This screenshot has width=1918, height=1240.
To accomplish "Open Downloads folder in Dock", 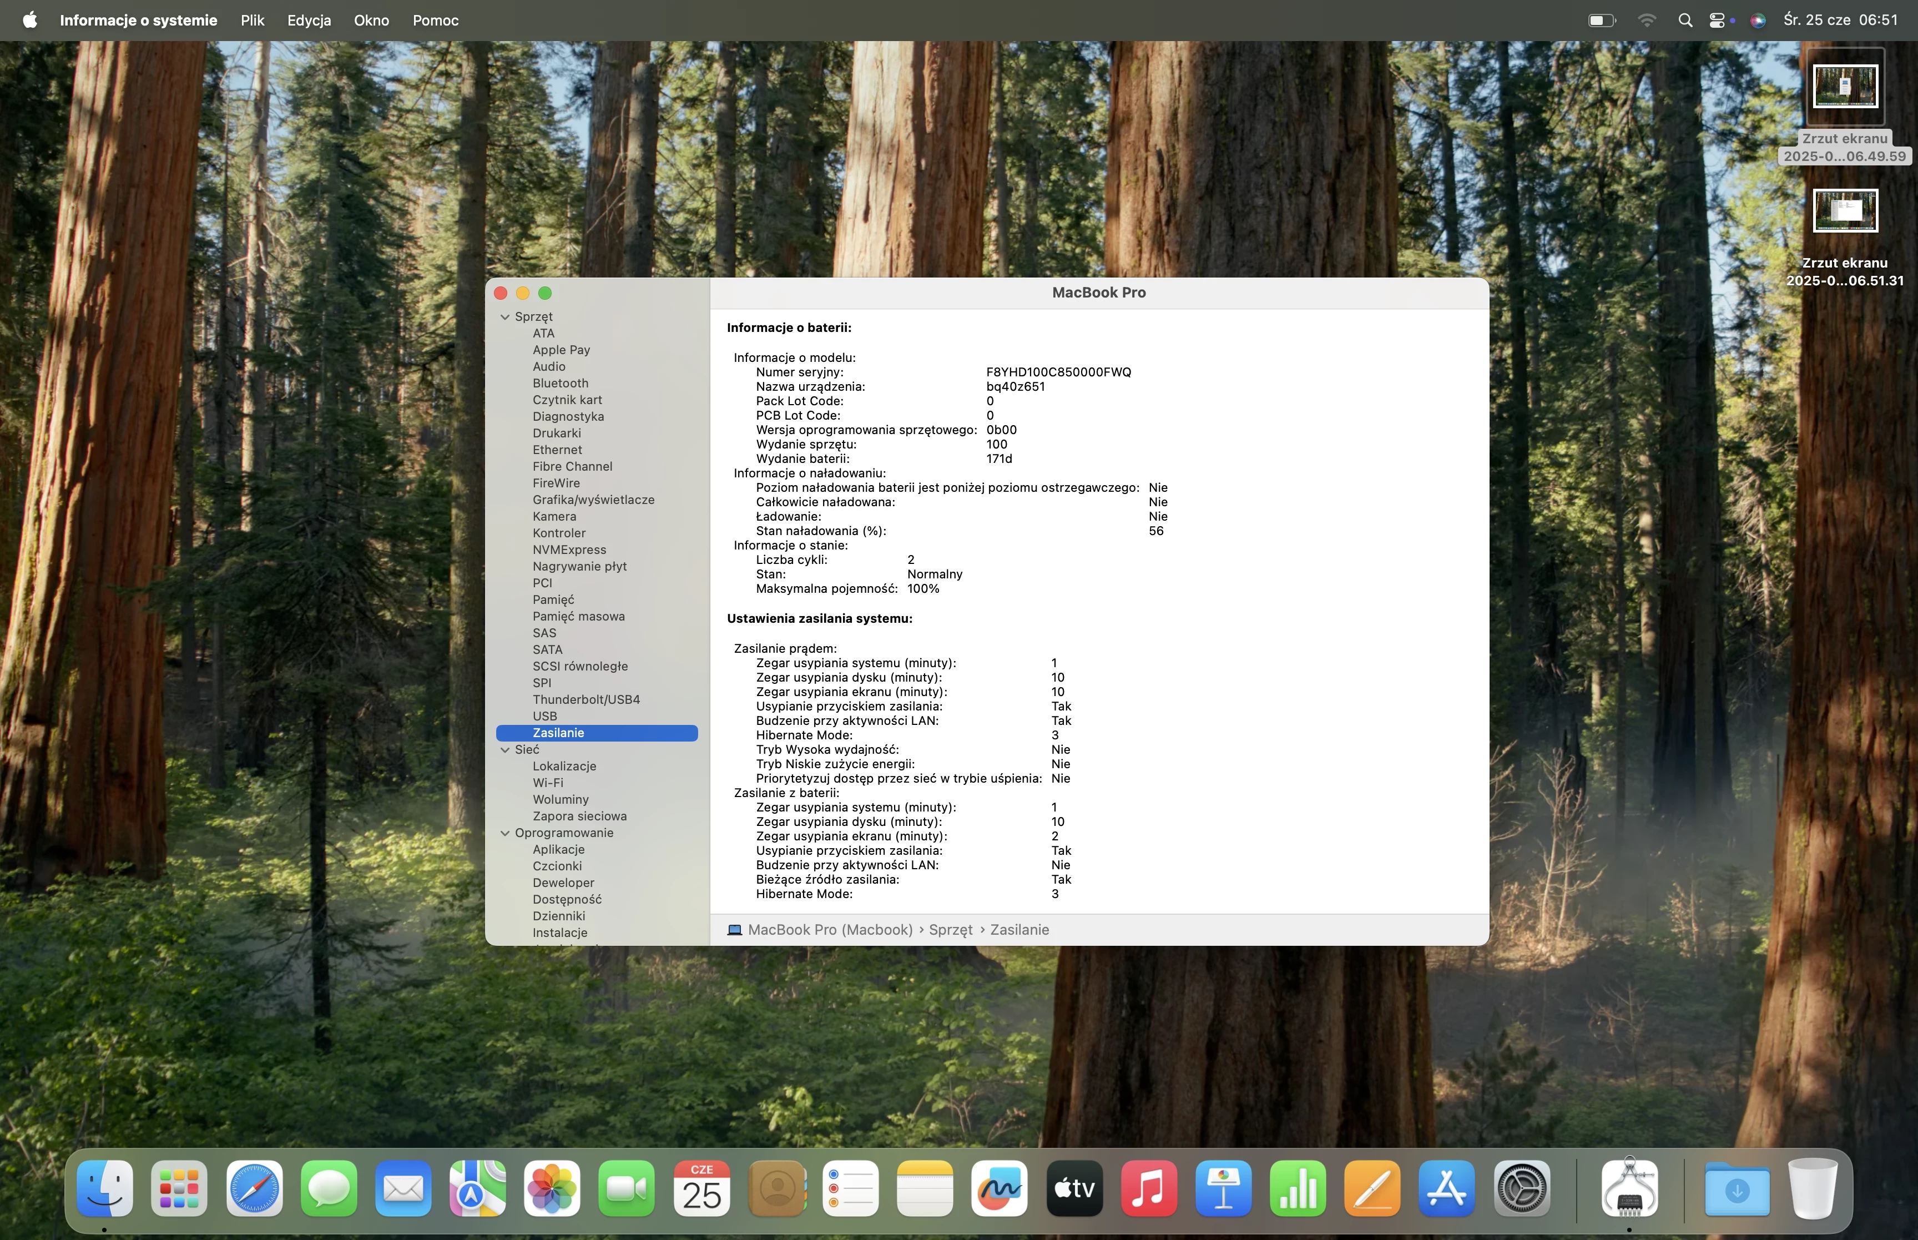I will pos(1738,1188).
